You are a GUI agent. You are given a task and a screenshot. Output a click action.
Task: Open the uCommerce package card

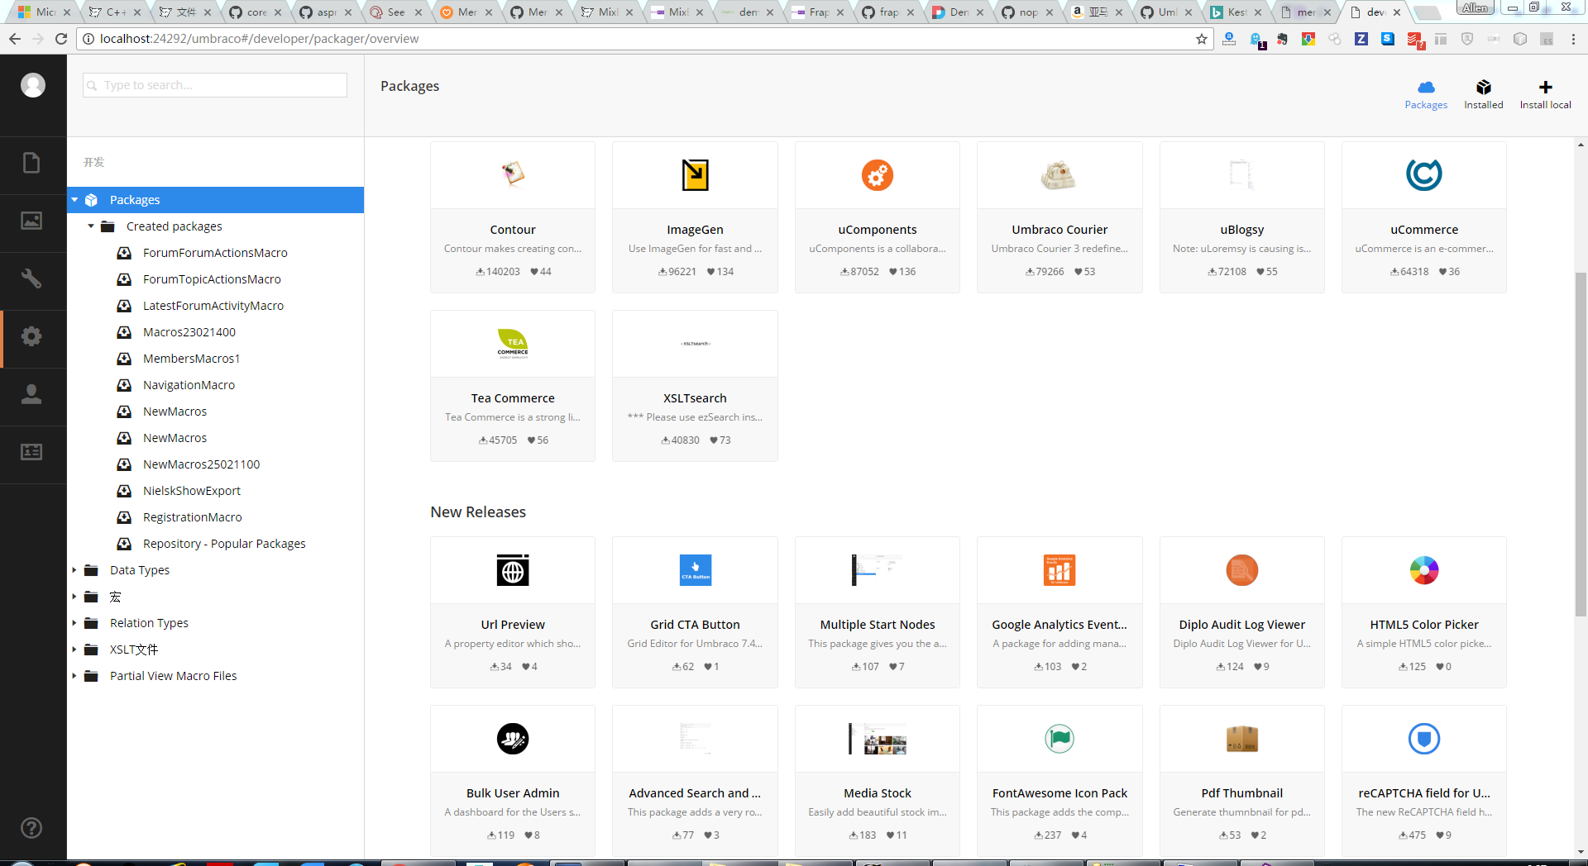coord(1423,216)
